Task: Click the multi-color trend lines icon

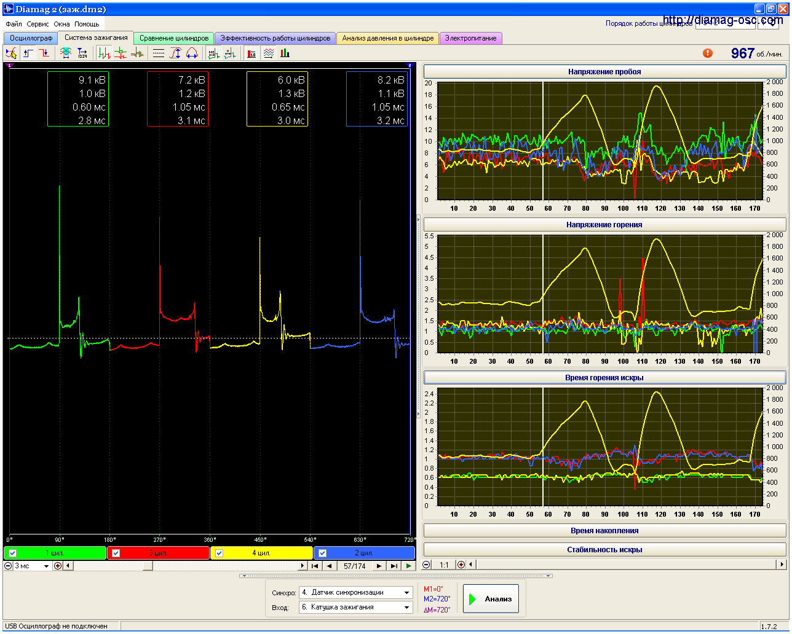Action: tap(268, 53)
